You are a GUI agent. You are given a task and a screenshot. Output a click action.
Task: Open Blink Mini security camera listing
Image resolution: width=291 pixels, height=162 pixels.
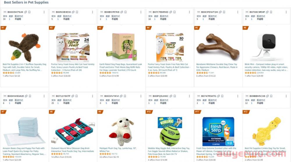click(x=266, y=67)
